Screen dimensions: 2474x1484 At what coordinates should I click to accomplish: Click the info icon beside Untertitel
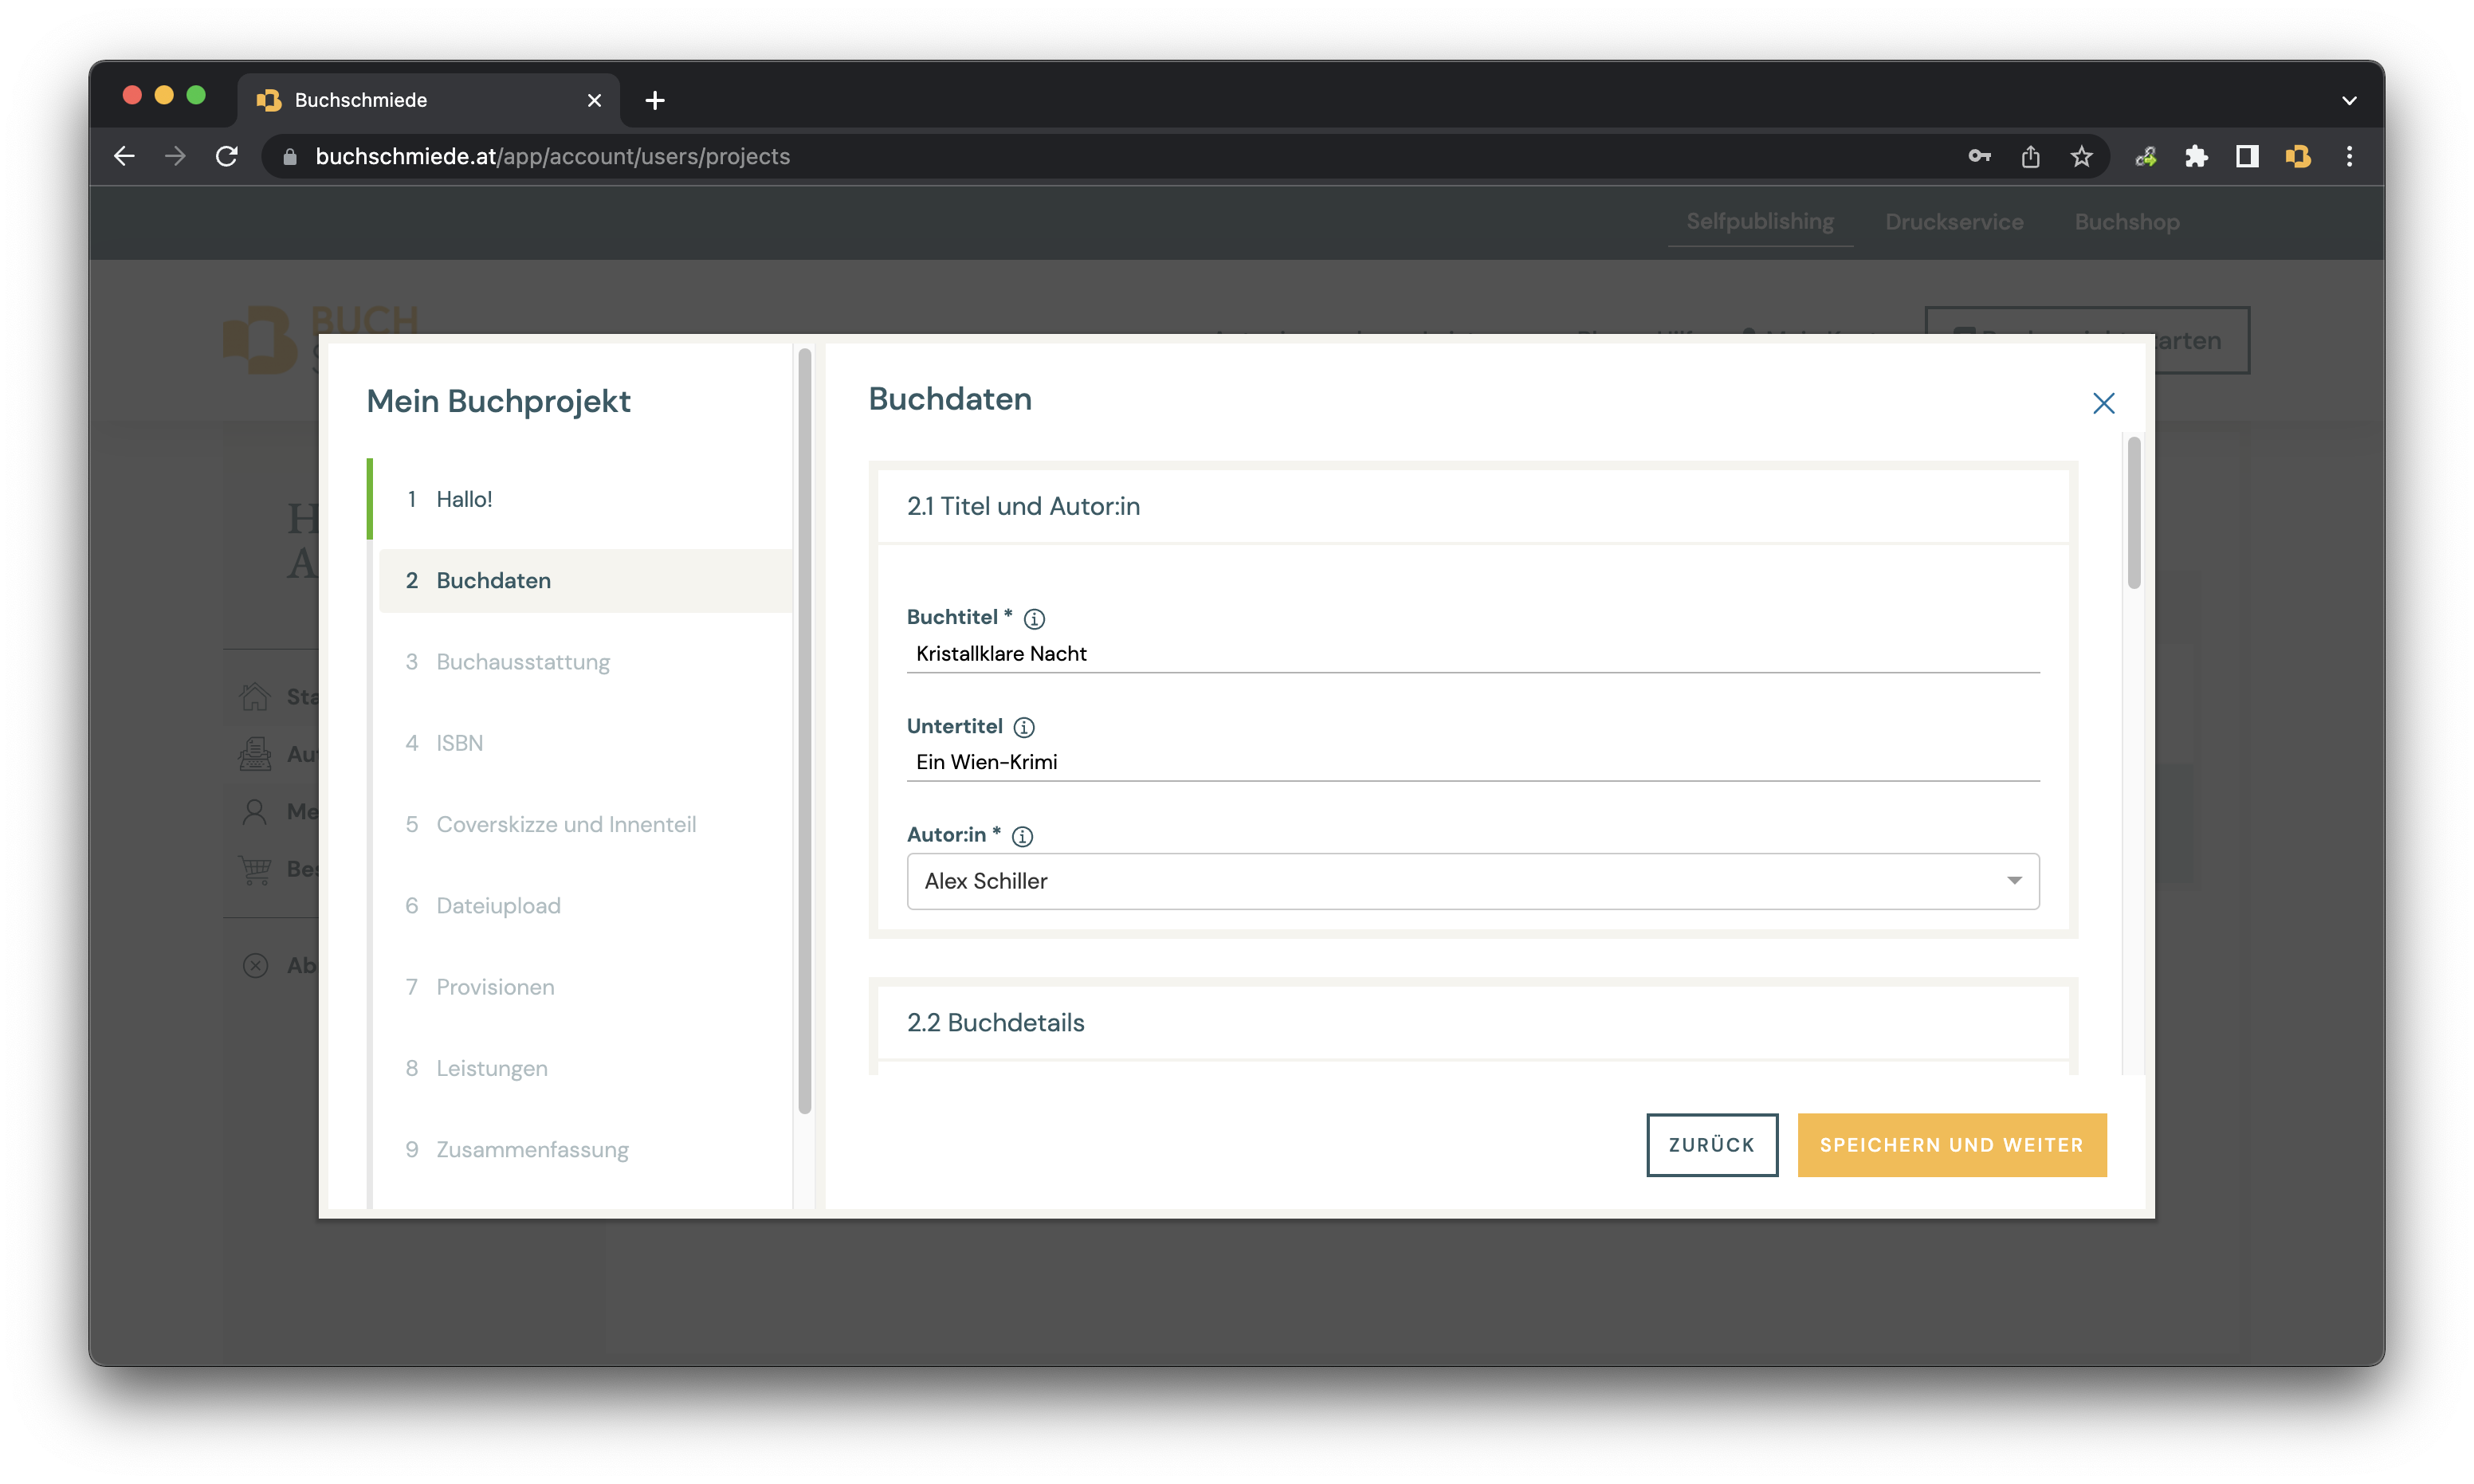1024,727
